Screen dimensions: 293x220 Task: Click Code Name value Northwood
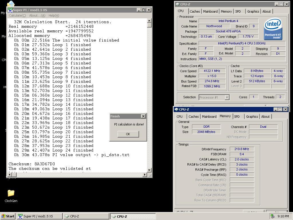(x=214, y=26)
